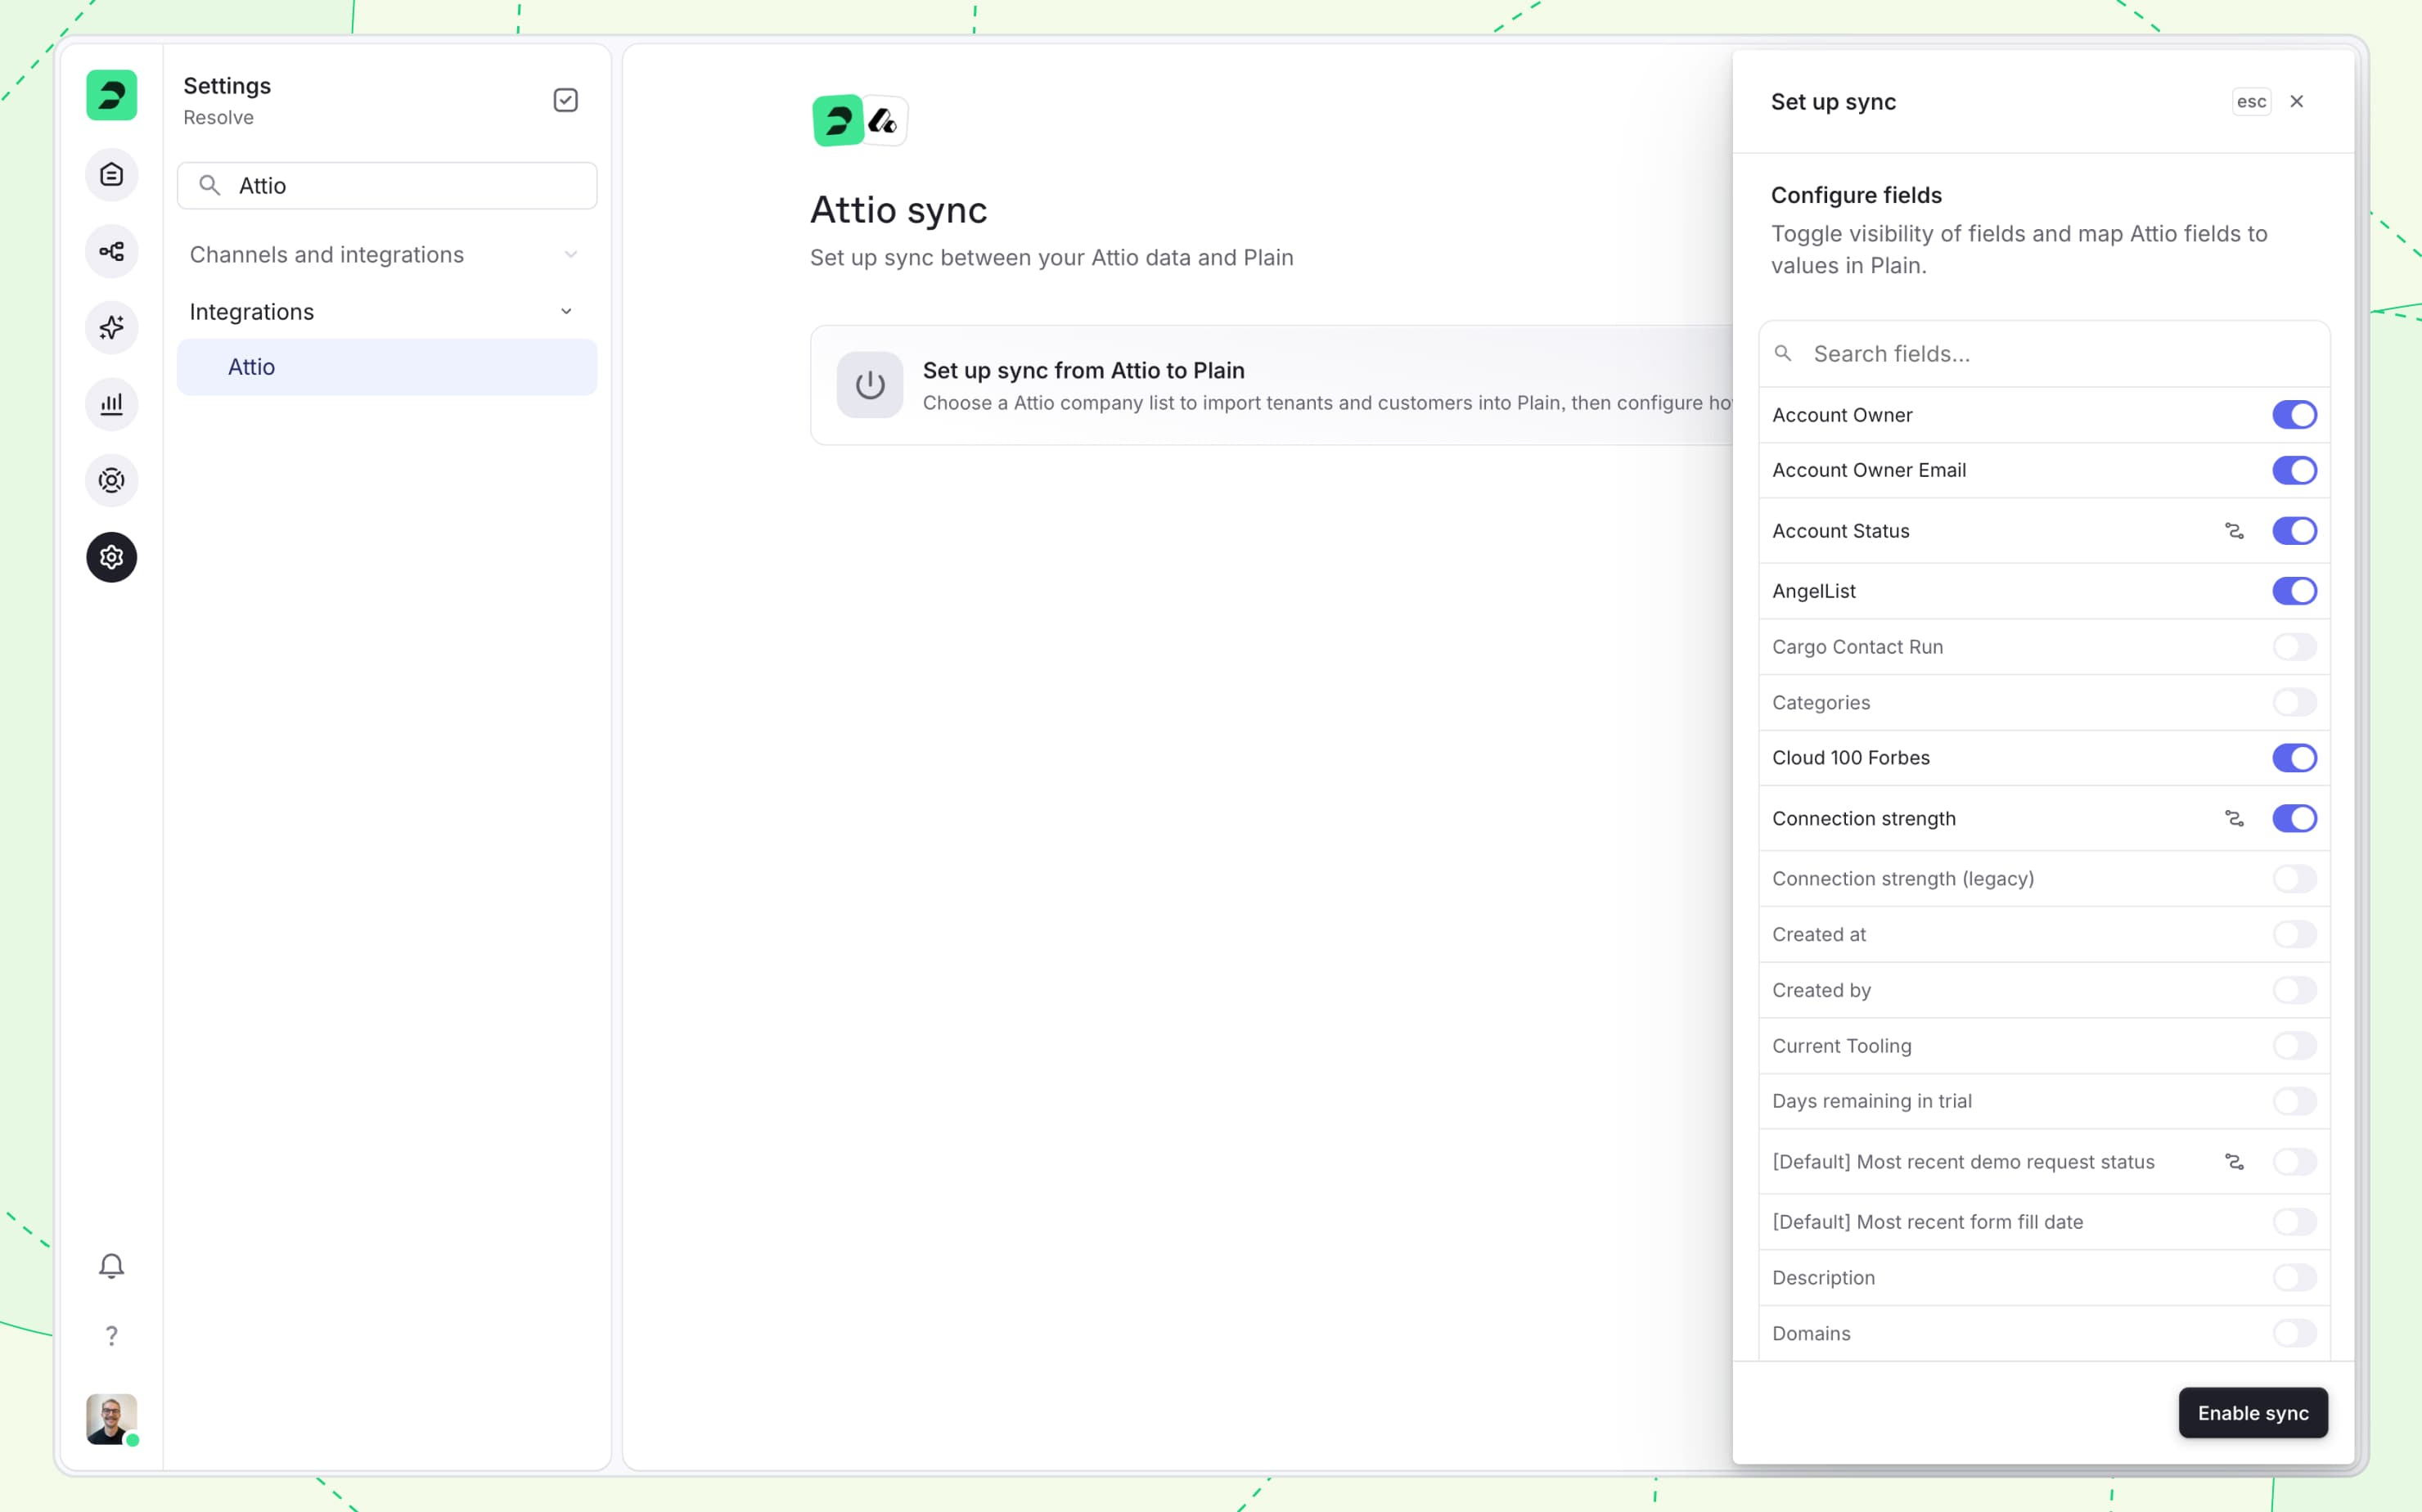Open the notifications bell
The width and height of the screenshot is (2422, 1512).
pos(111,1266)
